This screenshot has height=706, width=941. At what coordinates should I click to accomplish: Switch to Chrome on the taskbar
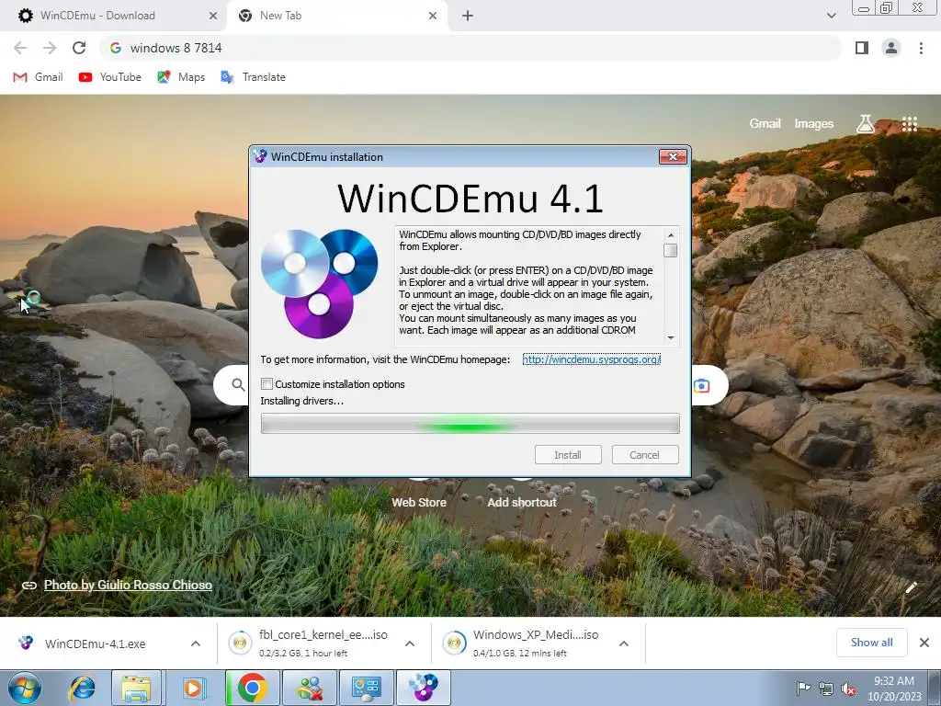252,688
